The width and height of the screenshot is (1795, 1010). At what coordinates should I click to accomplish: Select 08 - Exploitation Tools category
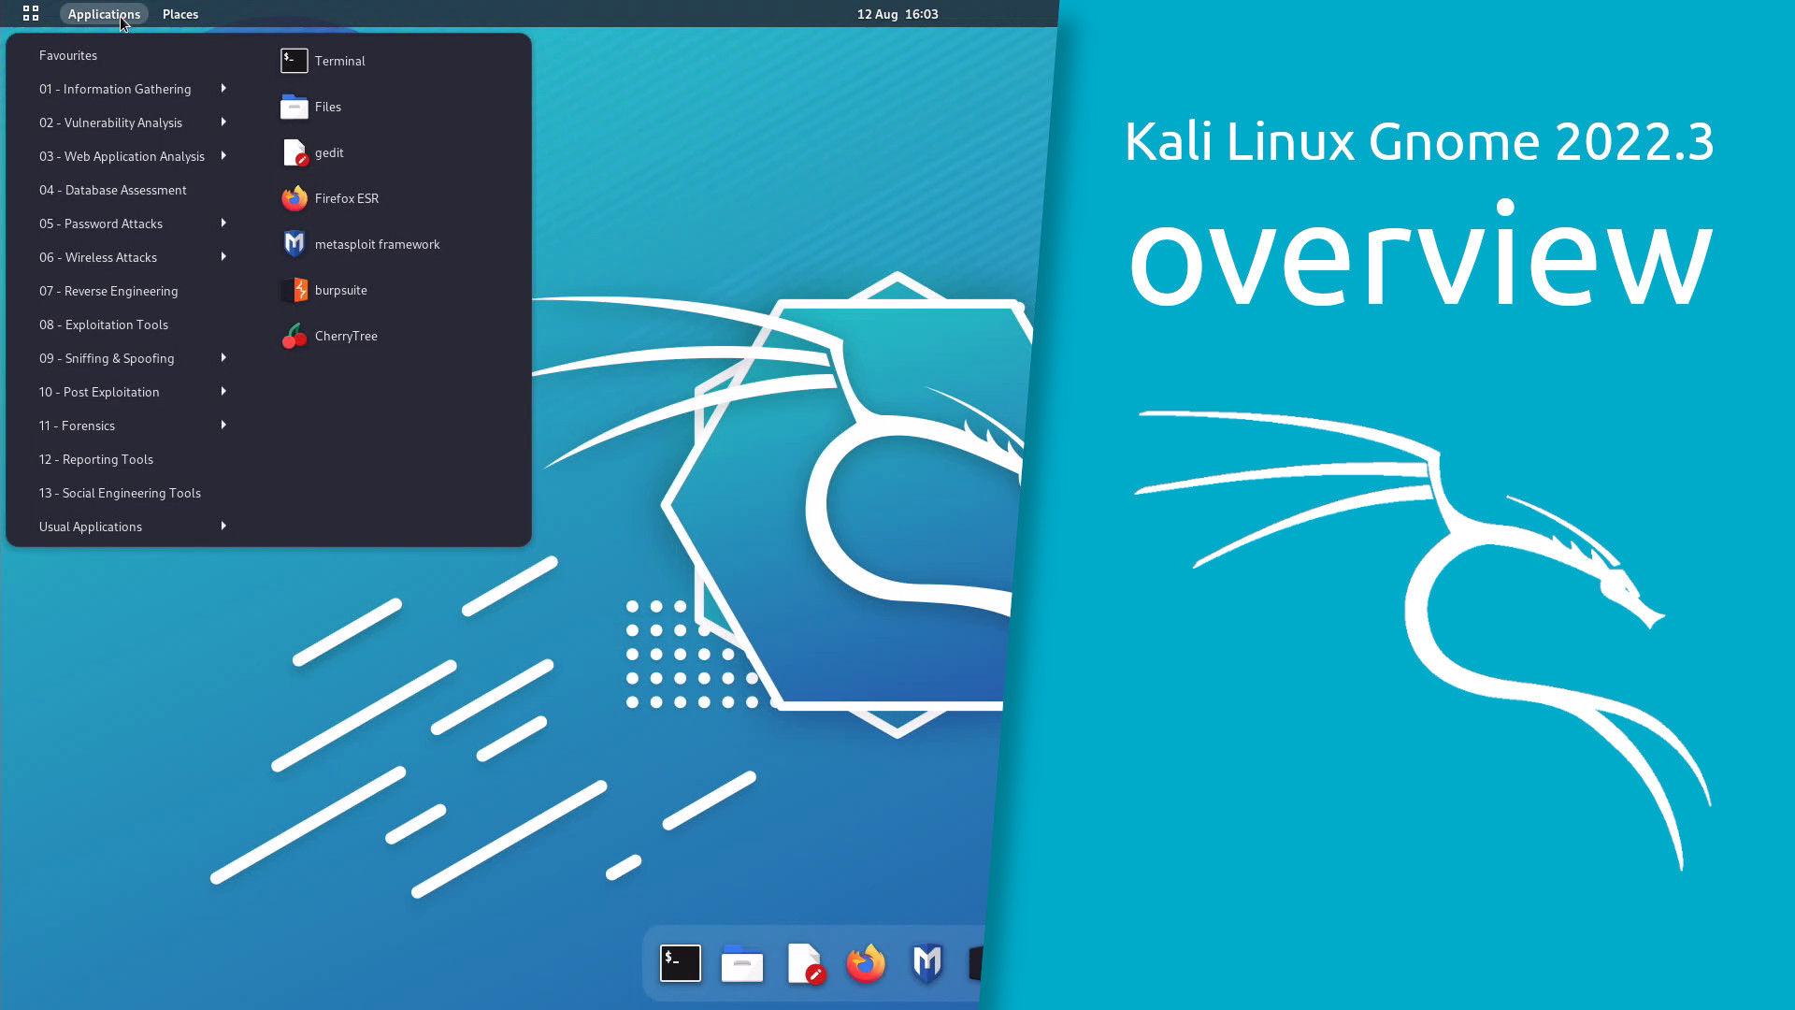(x=104, y=325)
